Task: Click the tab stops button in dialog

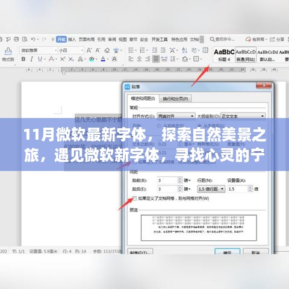Action: (140, 252)
